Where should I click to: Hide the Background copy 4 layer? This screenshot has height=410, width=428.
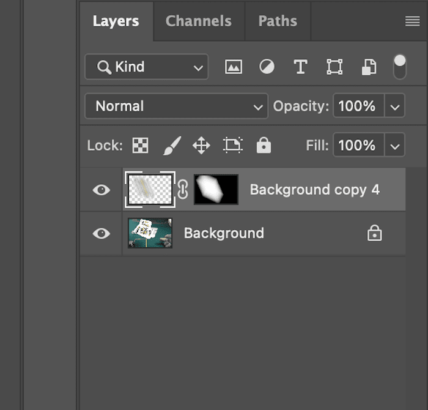(x=101, y=190)
